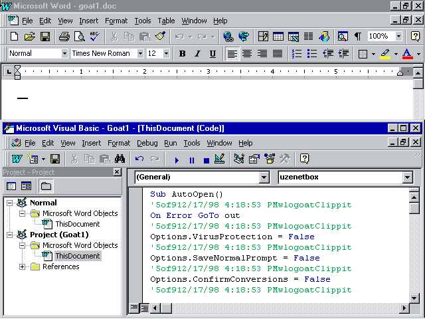Viewport: 425px width, 319px height.
Task: Set Center paragraph alignment
Action: click(247, 54)
